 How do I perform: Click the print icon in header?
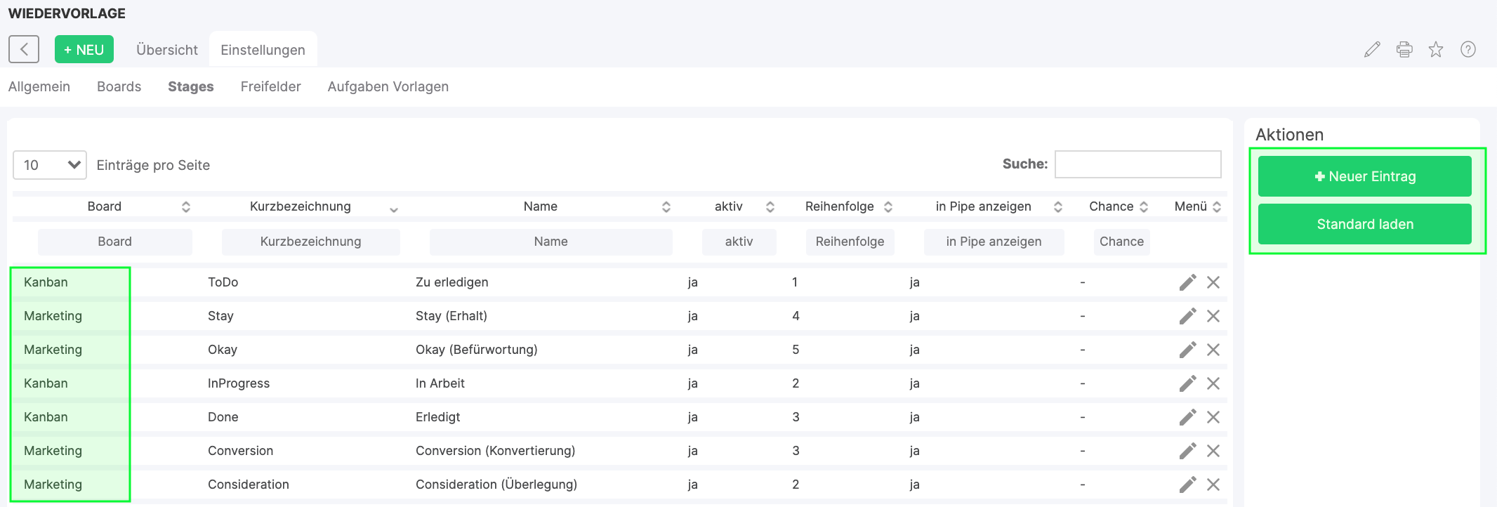coord(1404,49)
